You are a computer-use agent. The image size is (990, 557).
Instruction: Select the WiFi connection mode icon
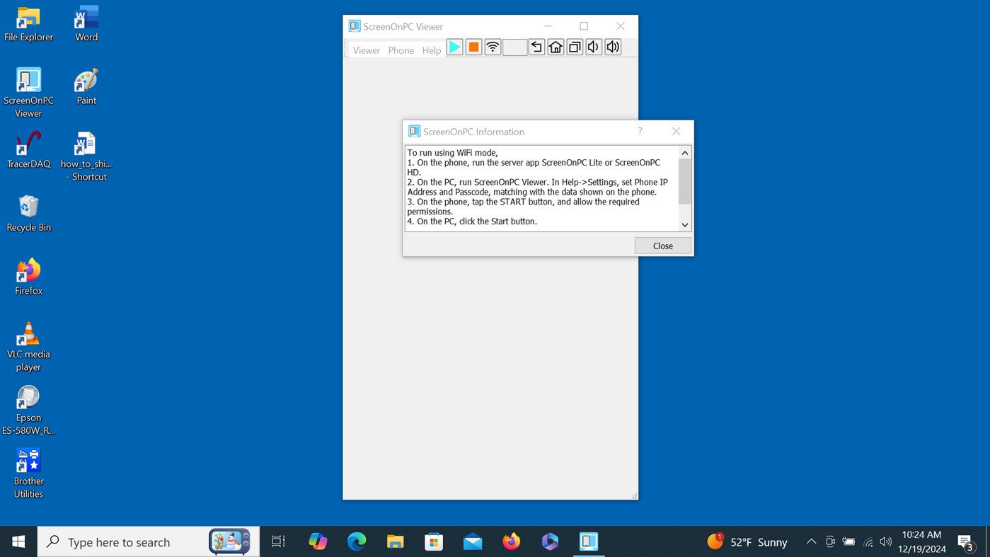(492, 47)
